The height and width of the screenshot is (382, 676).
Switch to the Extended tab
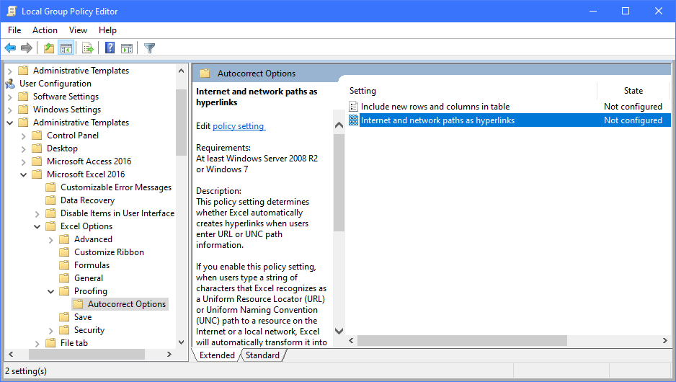(217, 355)
